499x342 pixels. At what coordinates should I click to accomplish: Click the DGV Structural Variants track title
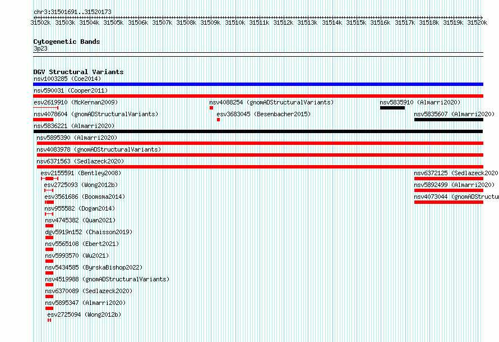coord(78,72)
